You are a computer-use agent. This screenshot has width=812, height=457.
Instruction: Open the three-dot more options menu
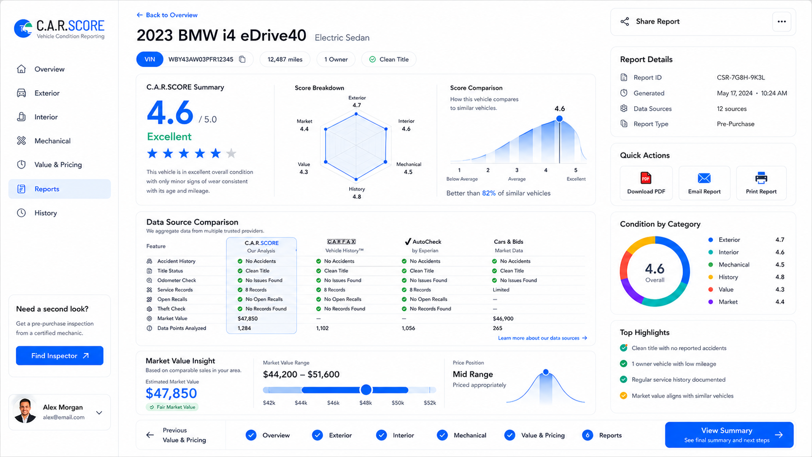coord(781,21)
